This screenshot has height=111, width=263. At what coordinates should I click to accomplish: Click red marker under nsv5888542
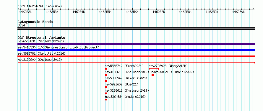[106, 81]
